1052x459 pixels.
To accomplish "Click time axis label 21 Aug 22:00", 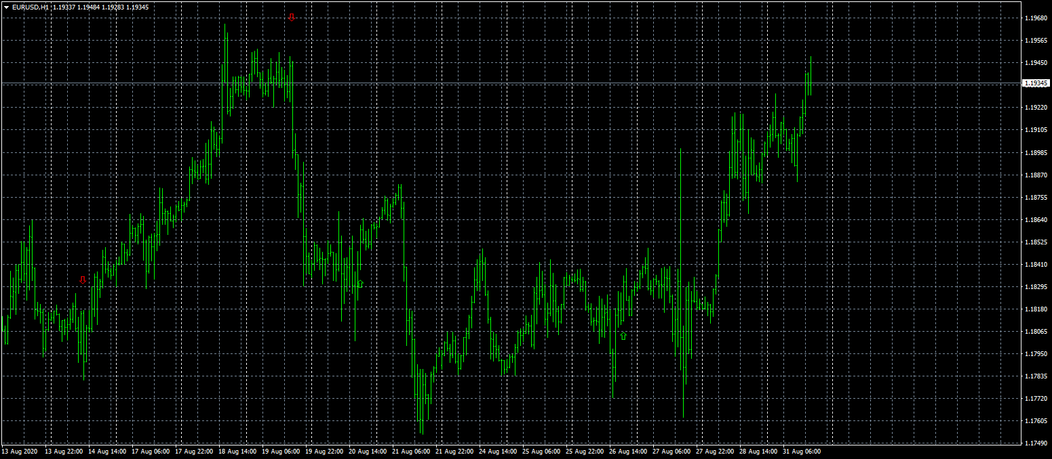I will (455, 451).
